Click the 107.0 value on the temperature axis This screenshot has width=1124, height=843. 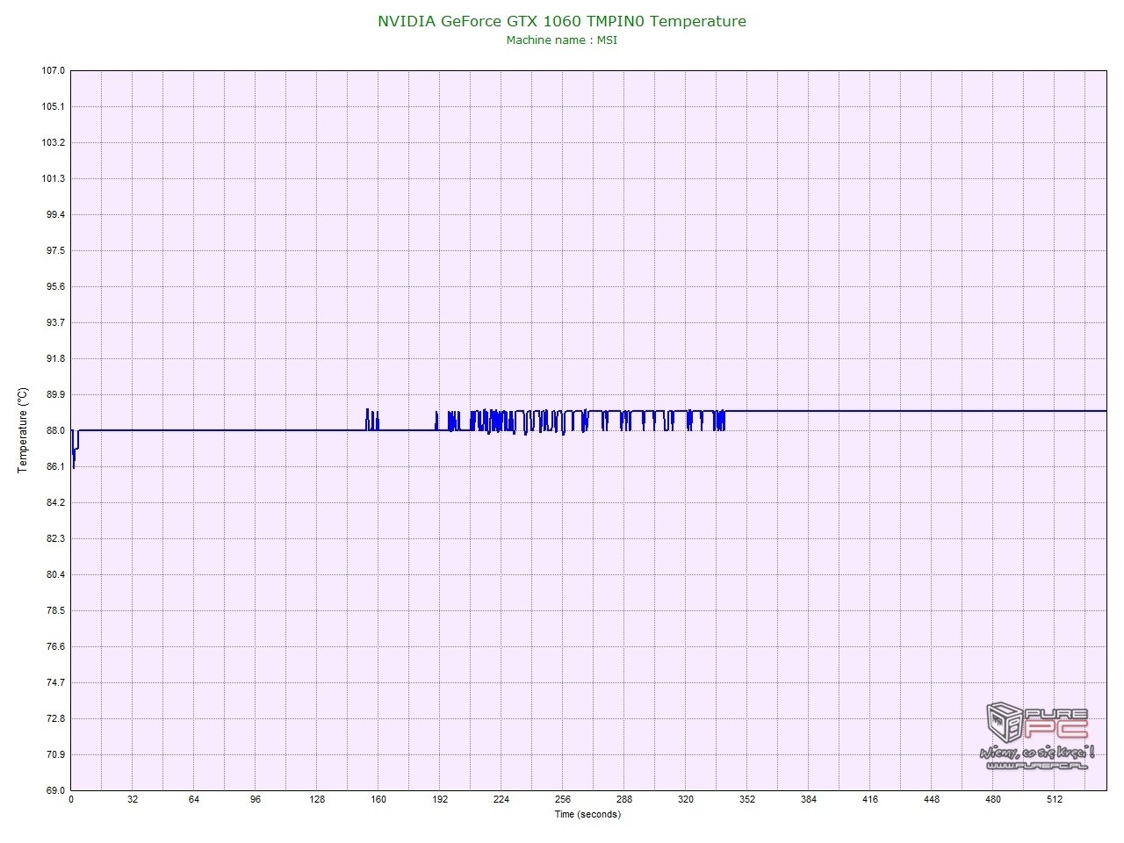(x=54, y=70)
